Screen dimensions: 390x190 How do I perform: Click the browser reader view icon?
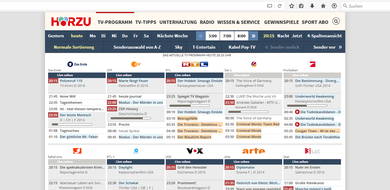click(x=269, y=6)
